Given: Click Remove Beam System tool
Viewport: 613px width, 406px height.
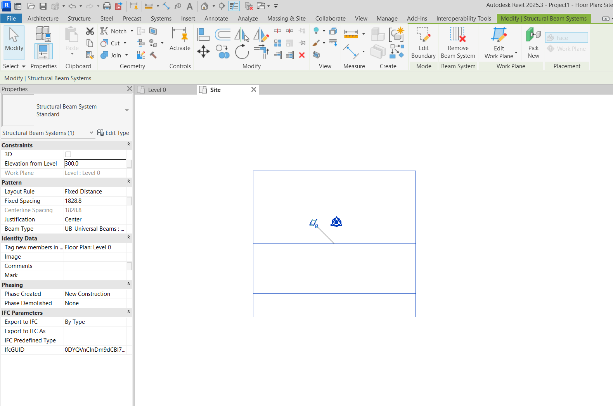Looking at the screenshot, I should click(458, 43).
